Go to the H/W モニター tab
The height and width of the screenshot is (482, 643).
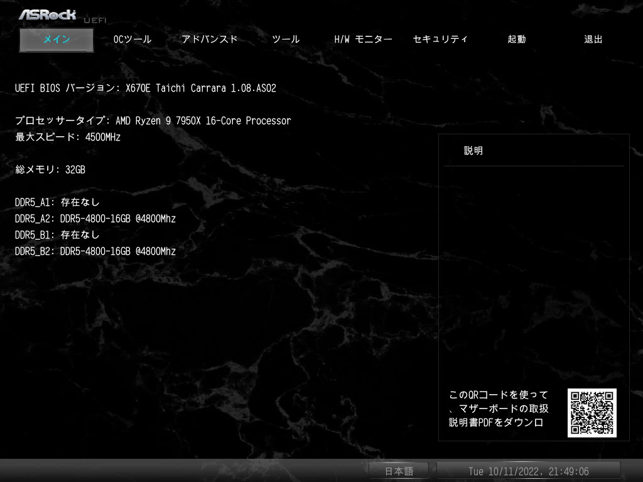[363, 40]
